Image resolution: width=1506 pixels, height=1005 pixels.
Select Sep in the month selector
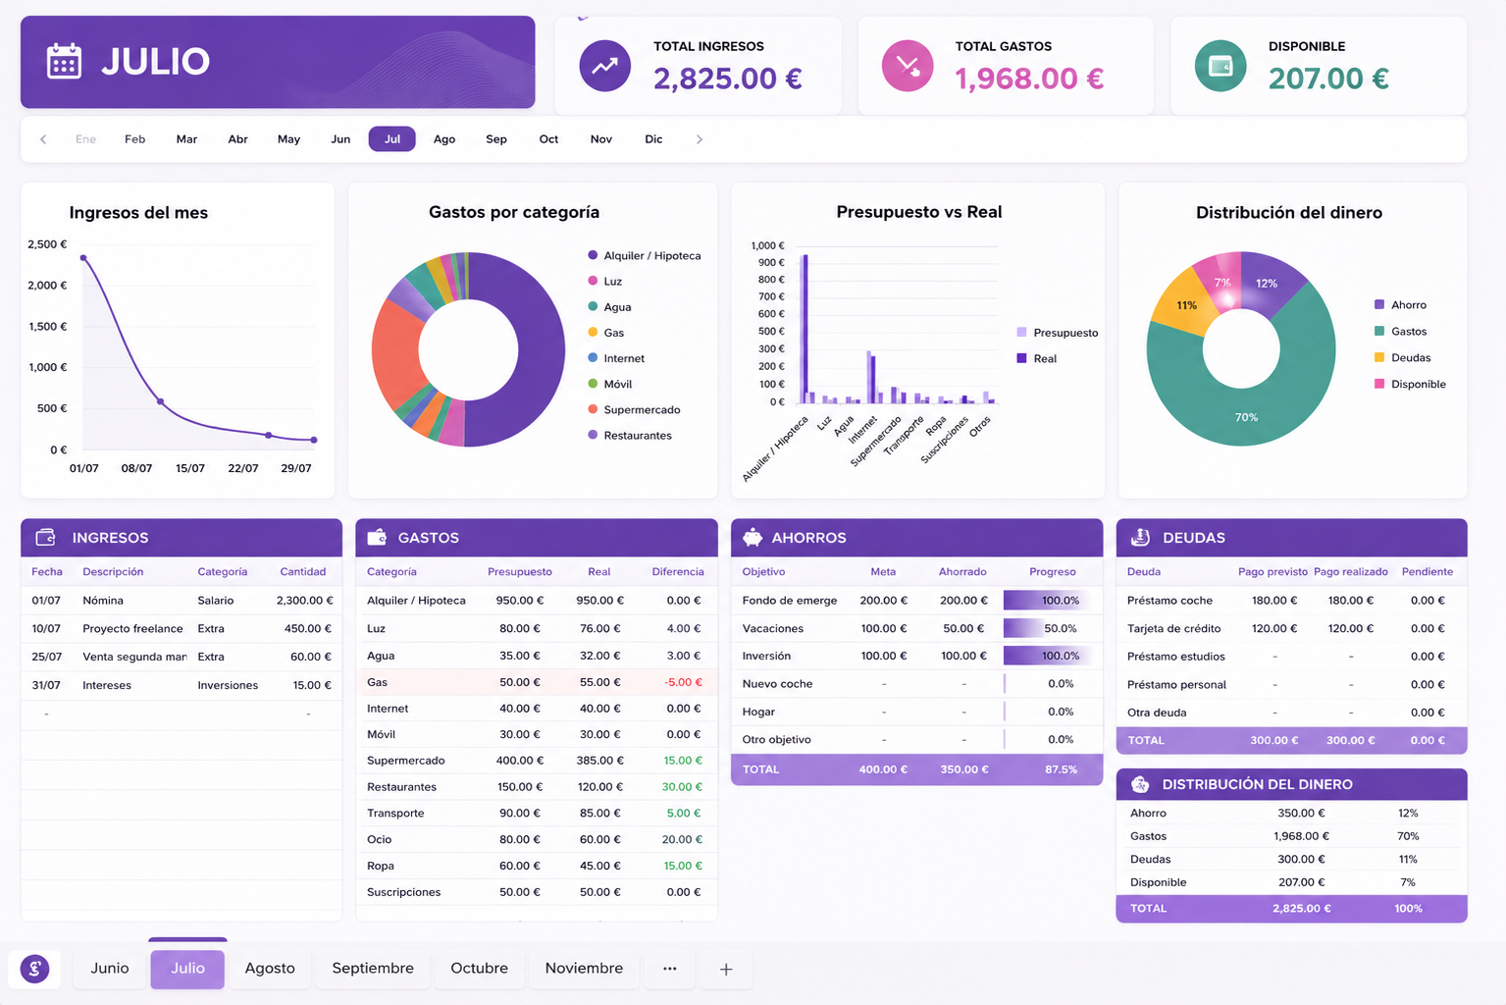496,139
